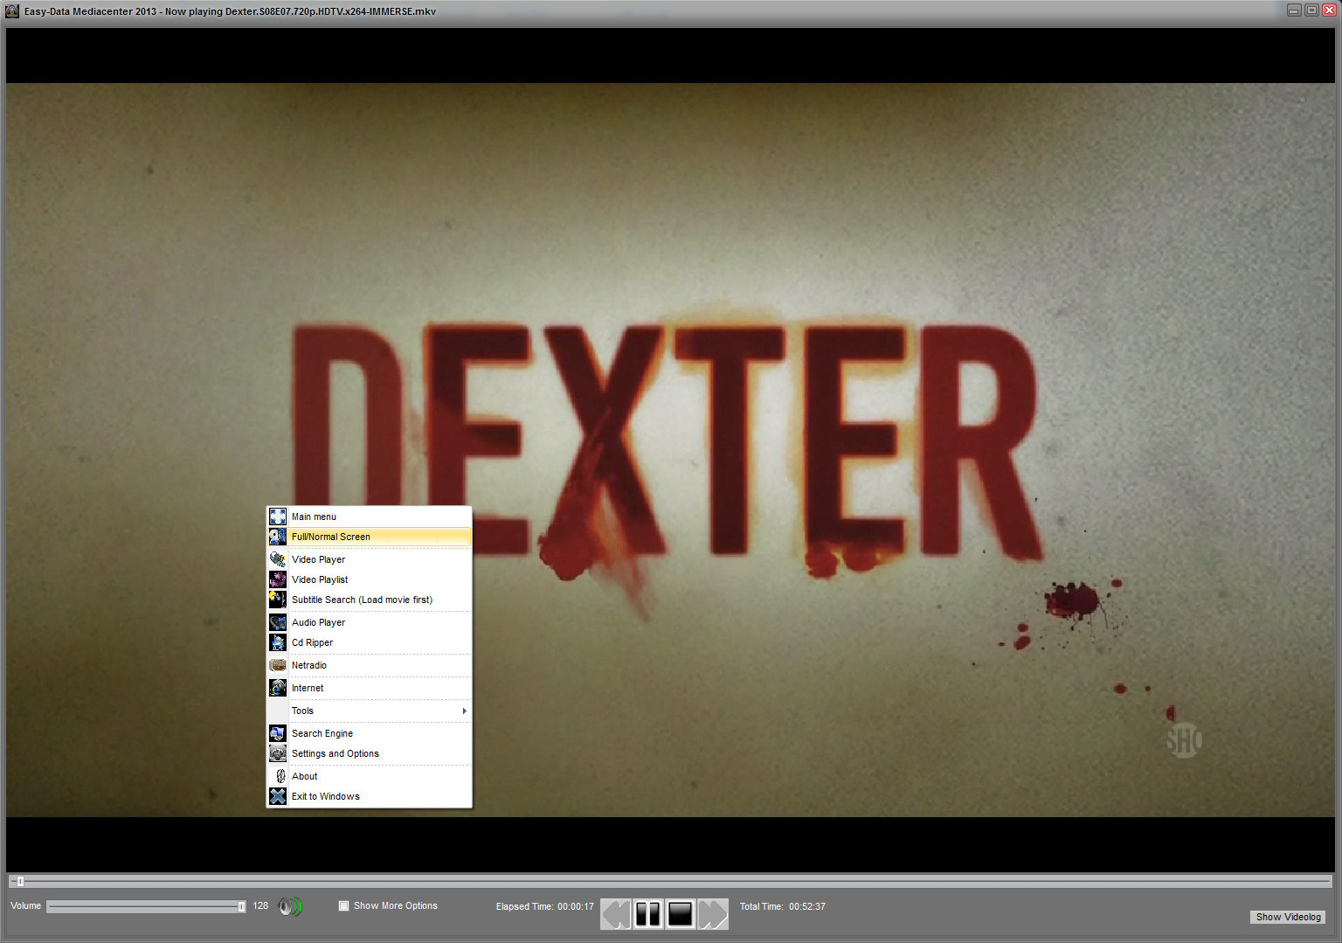The image size is (1342, 943).
Task: Open Netradio menu entry
Action: 370,665
